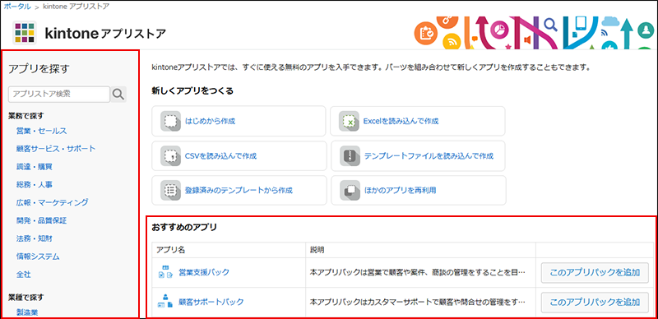Click the kintone app store logo icon
This screenshot has height=319, width=658.
pos(25,33)
